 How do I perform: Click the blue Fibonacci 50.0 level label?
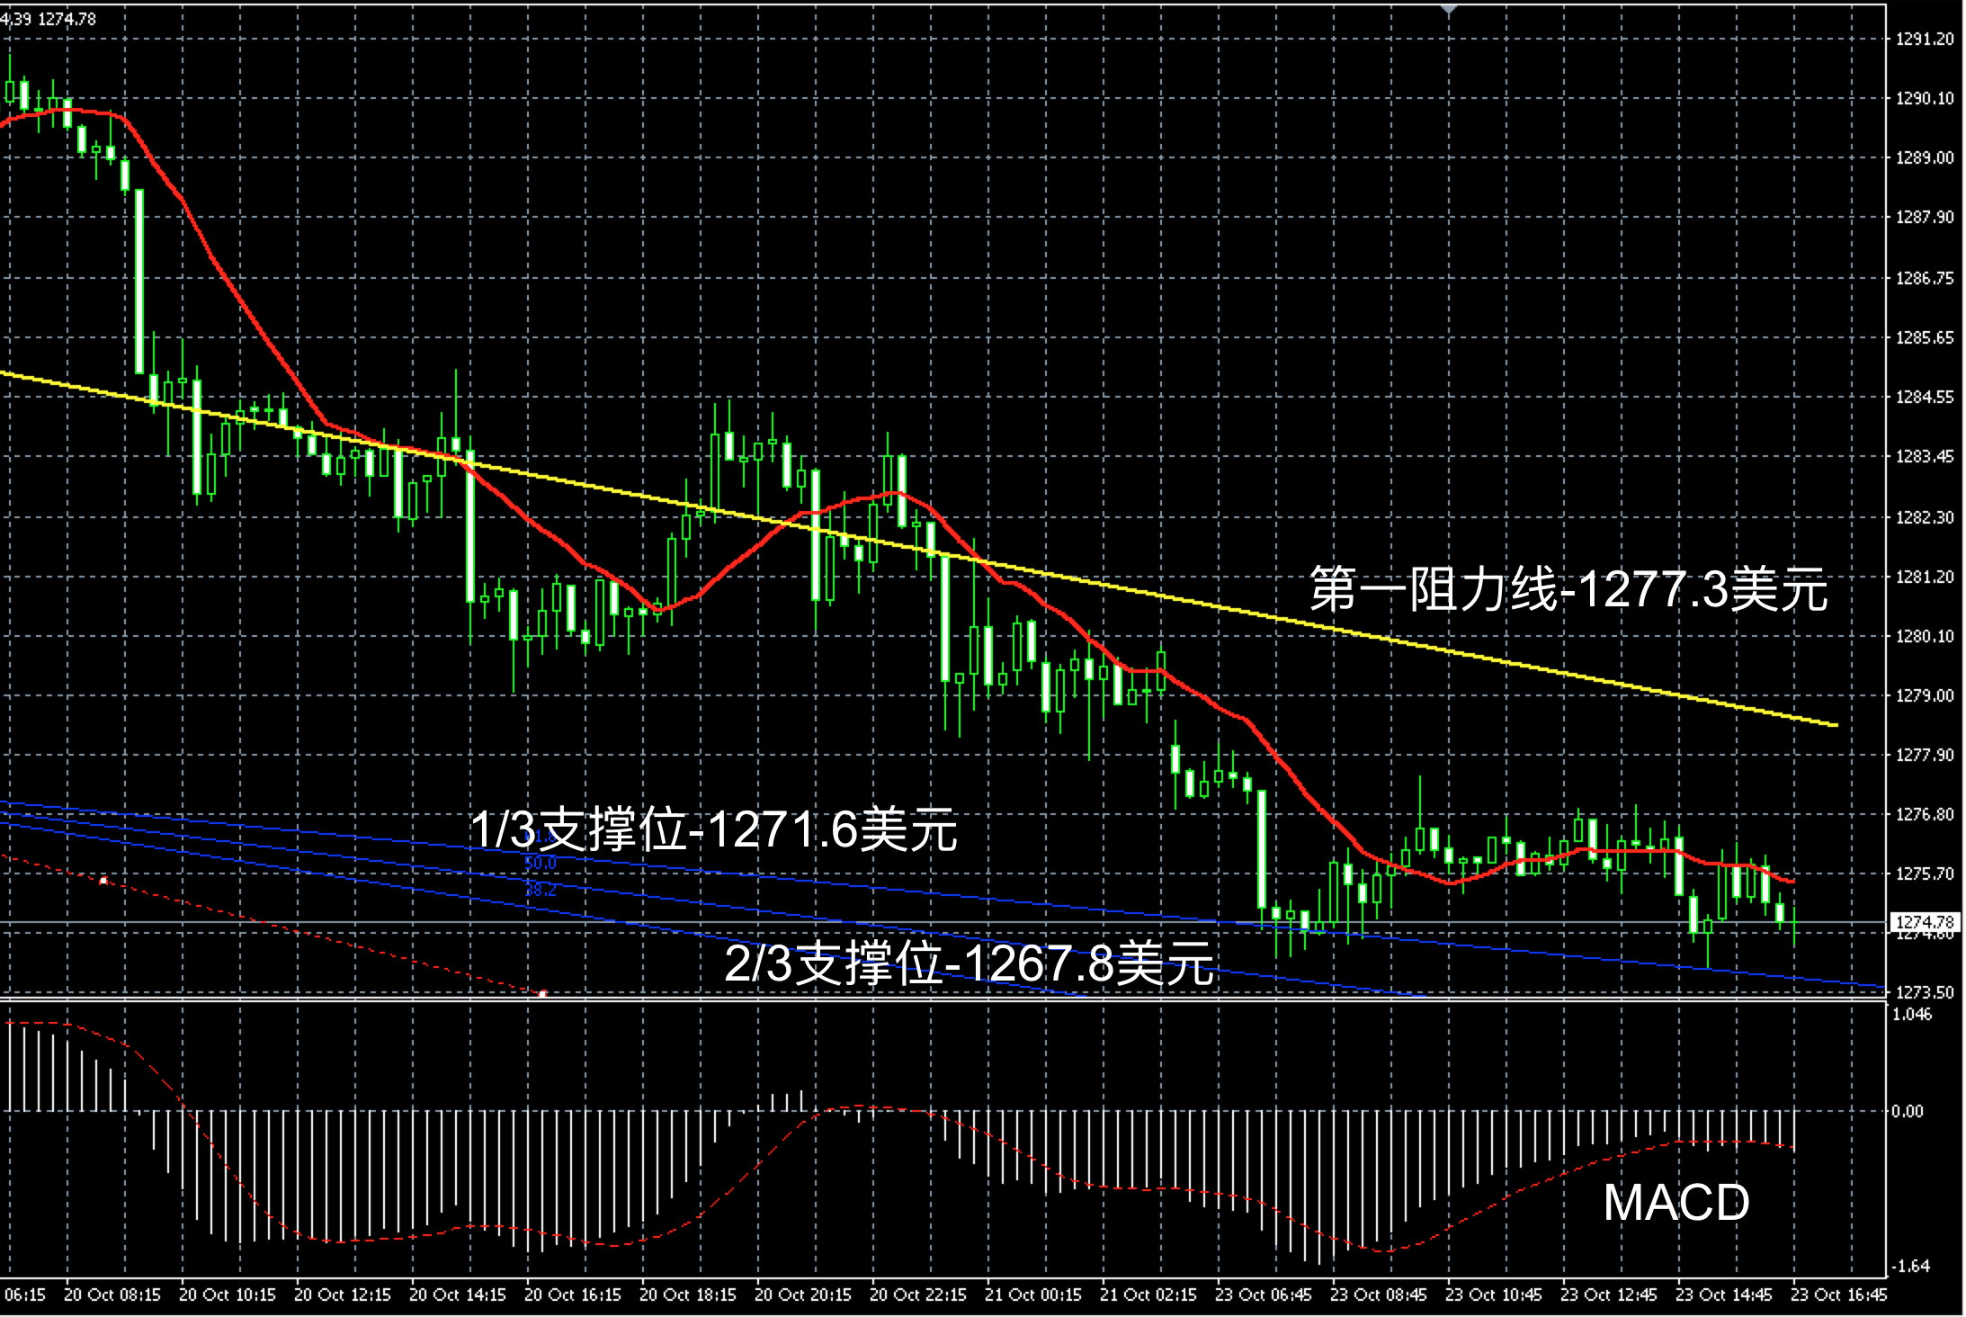pos(540,864)
